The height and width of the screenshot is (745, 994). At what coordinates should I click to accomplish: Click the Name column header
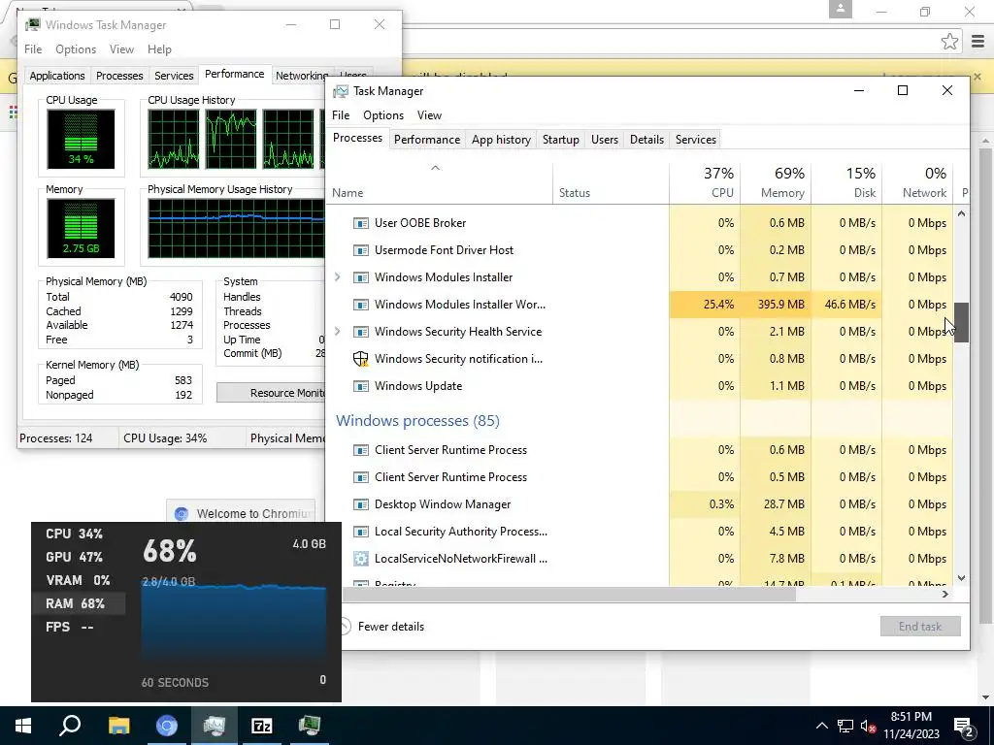(439, 182)
